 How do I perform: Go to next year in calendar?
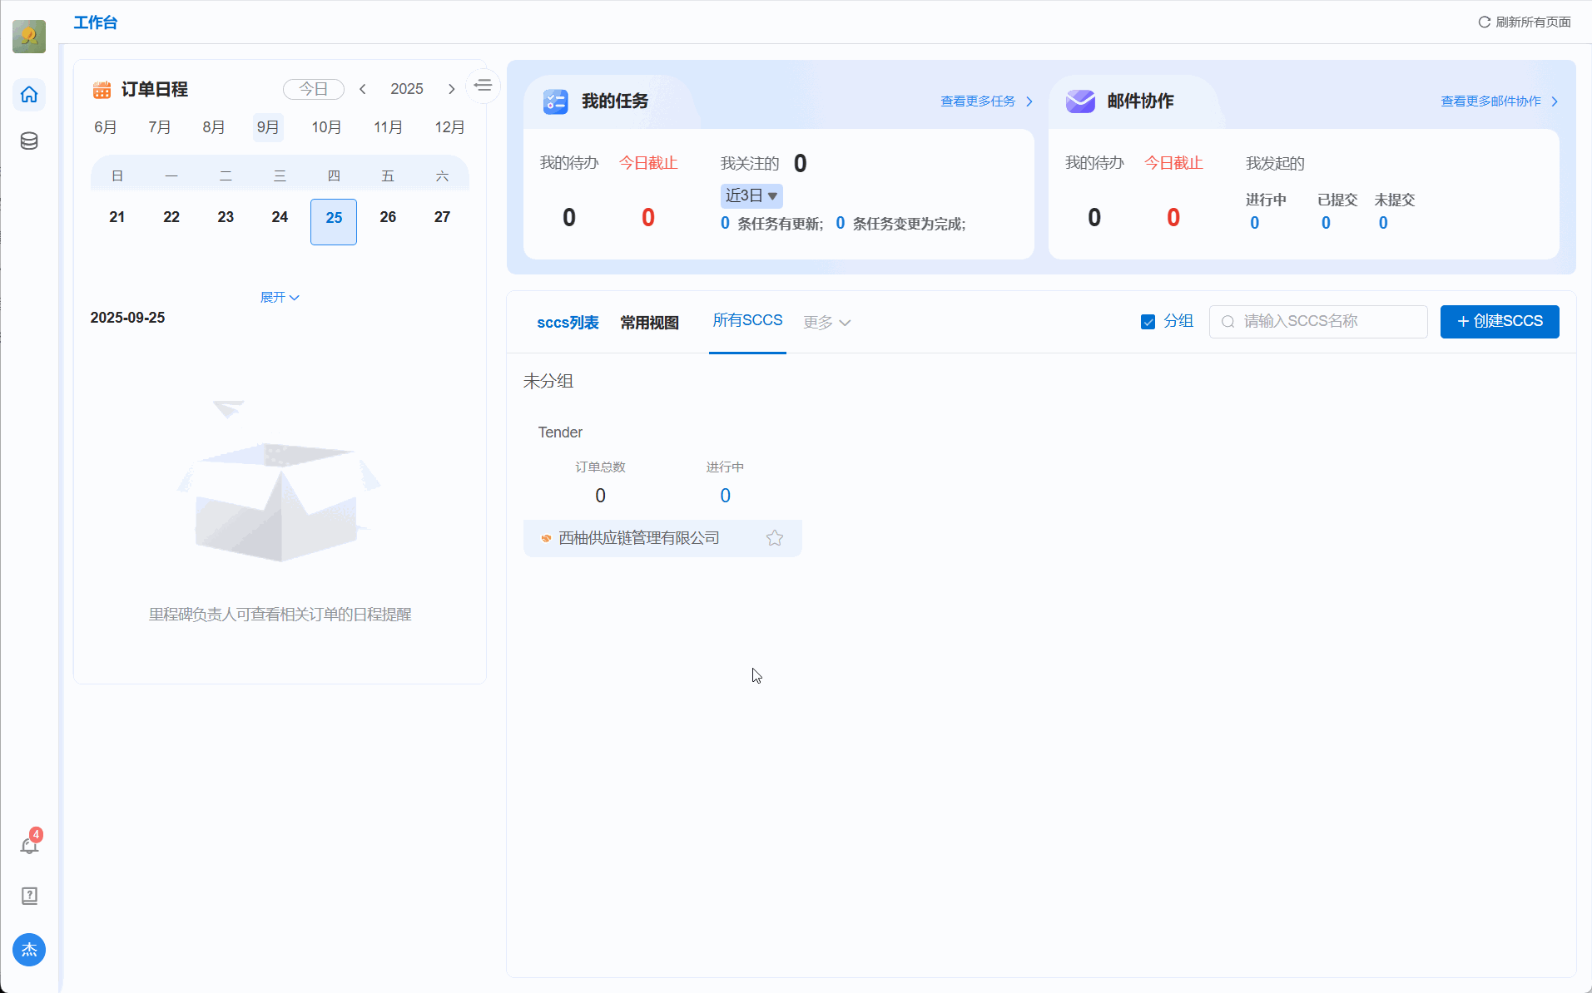[452, 89]
